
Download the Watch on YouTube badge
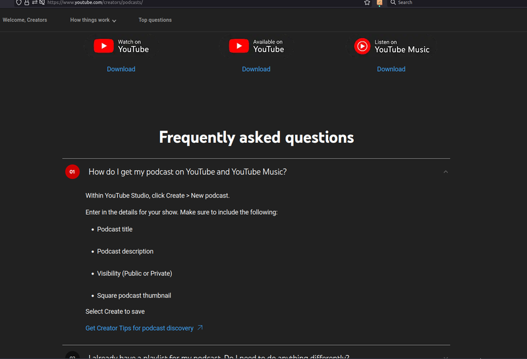pos(121,69)
